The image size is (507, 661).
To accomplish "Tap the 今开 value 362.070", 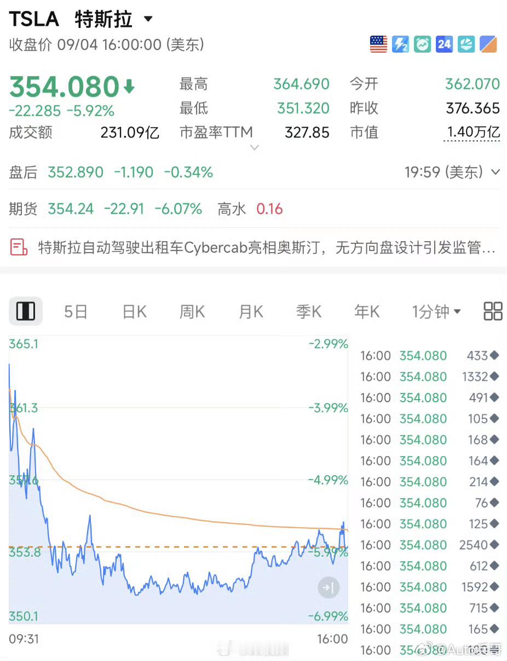I will point(473,84).
